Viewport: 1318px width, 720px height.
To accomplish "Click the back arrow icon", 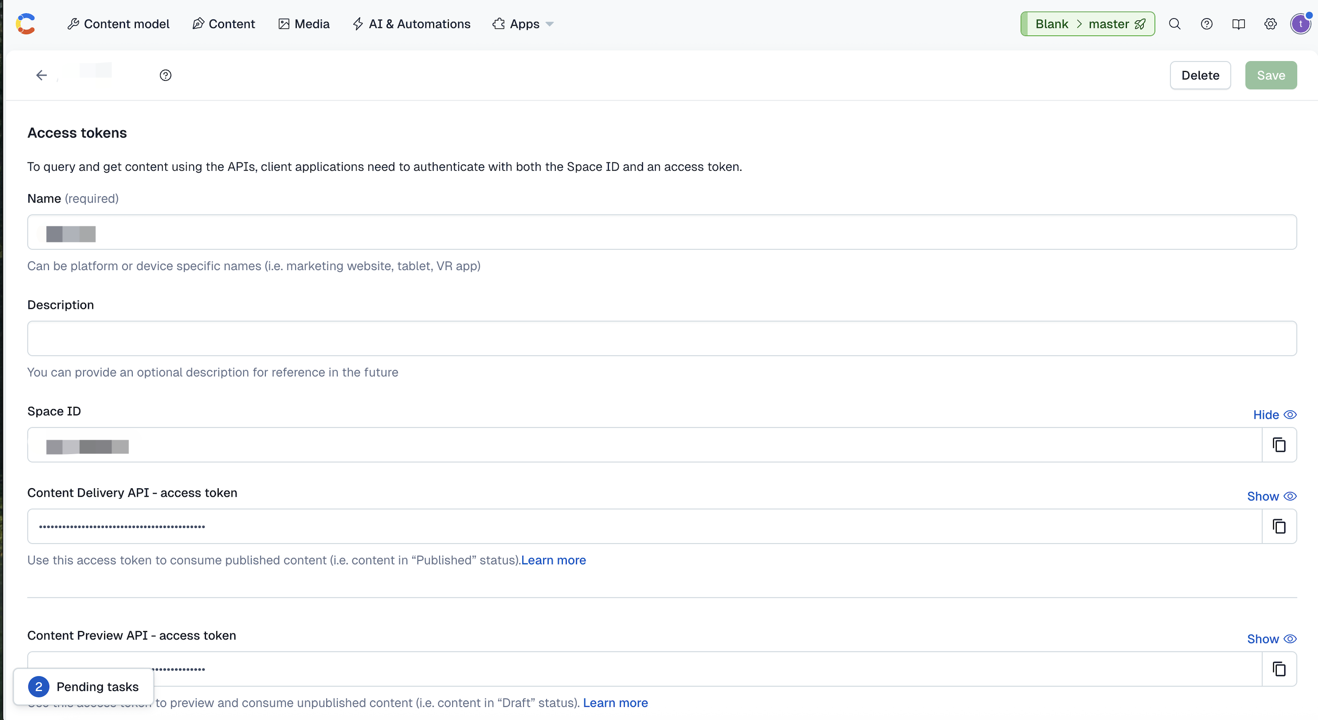I will tap(42, 75).
